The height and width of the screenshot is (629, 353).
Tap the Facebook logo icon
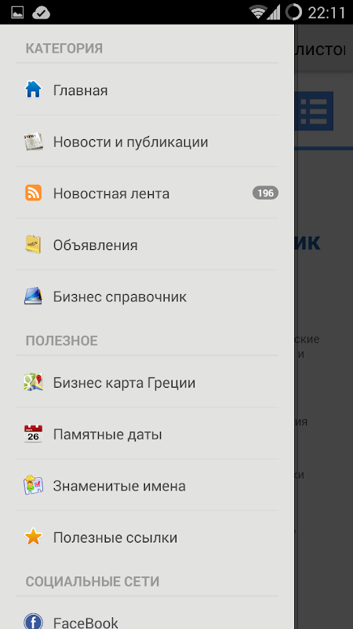33,621
